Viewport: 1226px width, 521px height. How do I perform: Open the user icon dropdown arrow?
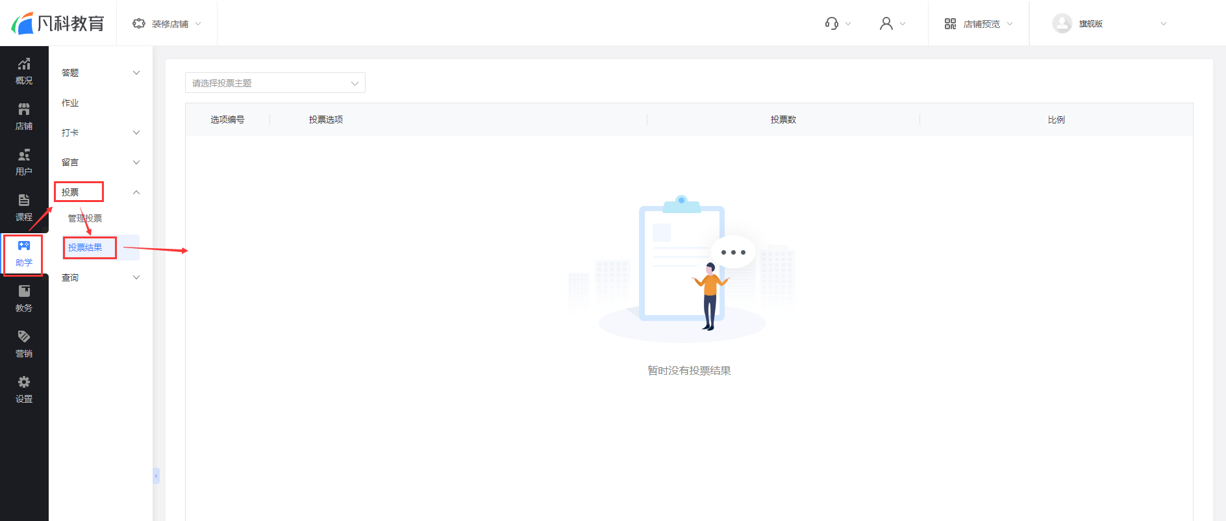point(903,24)
